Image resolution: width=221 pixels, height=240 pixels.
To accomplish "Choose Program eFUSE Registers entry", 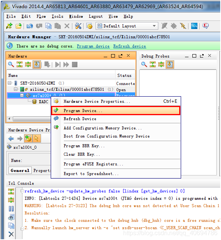I will pos(116,164).
